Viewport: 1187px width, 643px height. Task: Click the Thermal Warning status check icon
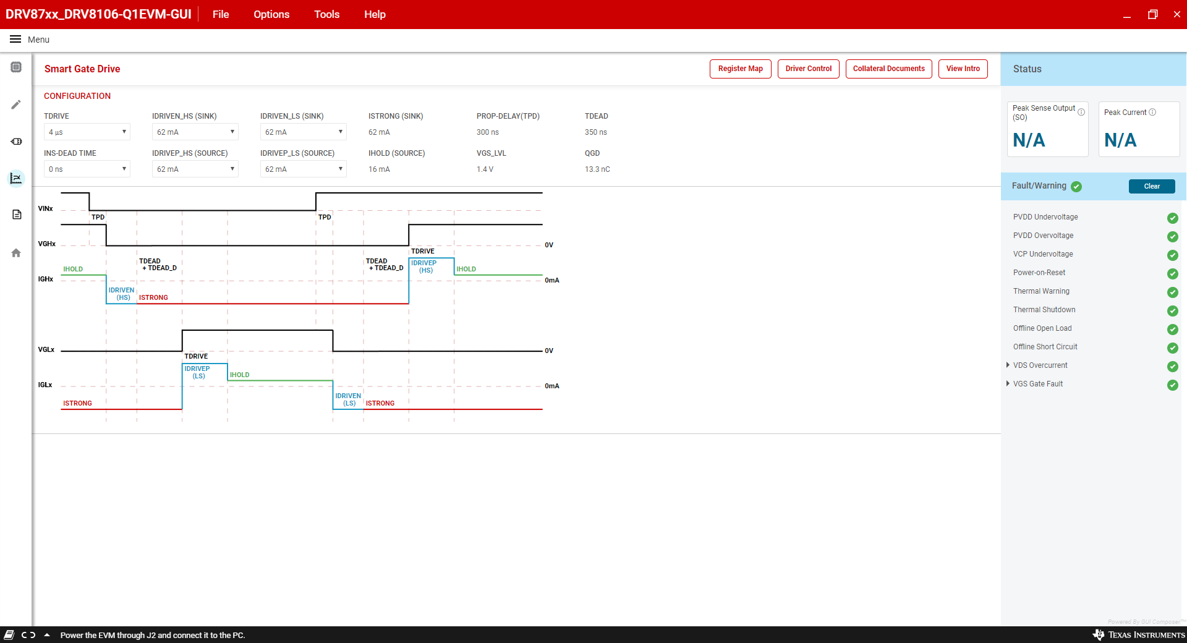(x=1172, y=292)
